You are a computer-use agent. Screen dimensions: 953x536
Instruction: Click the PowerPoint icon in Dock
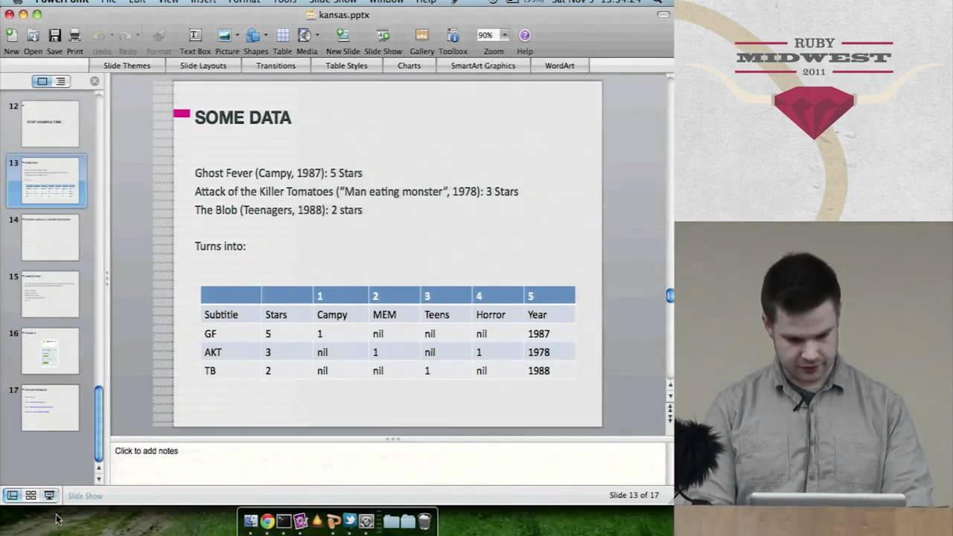click(334, 521)
